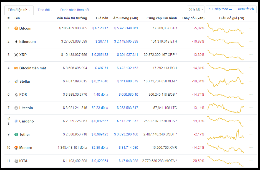The height and width of the screenshot is (170, 260).
Task: Open the Stellar name link
Action: (x=25, y=82)
